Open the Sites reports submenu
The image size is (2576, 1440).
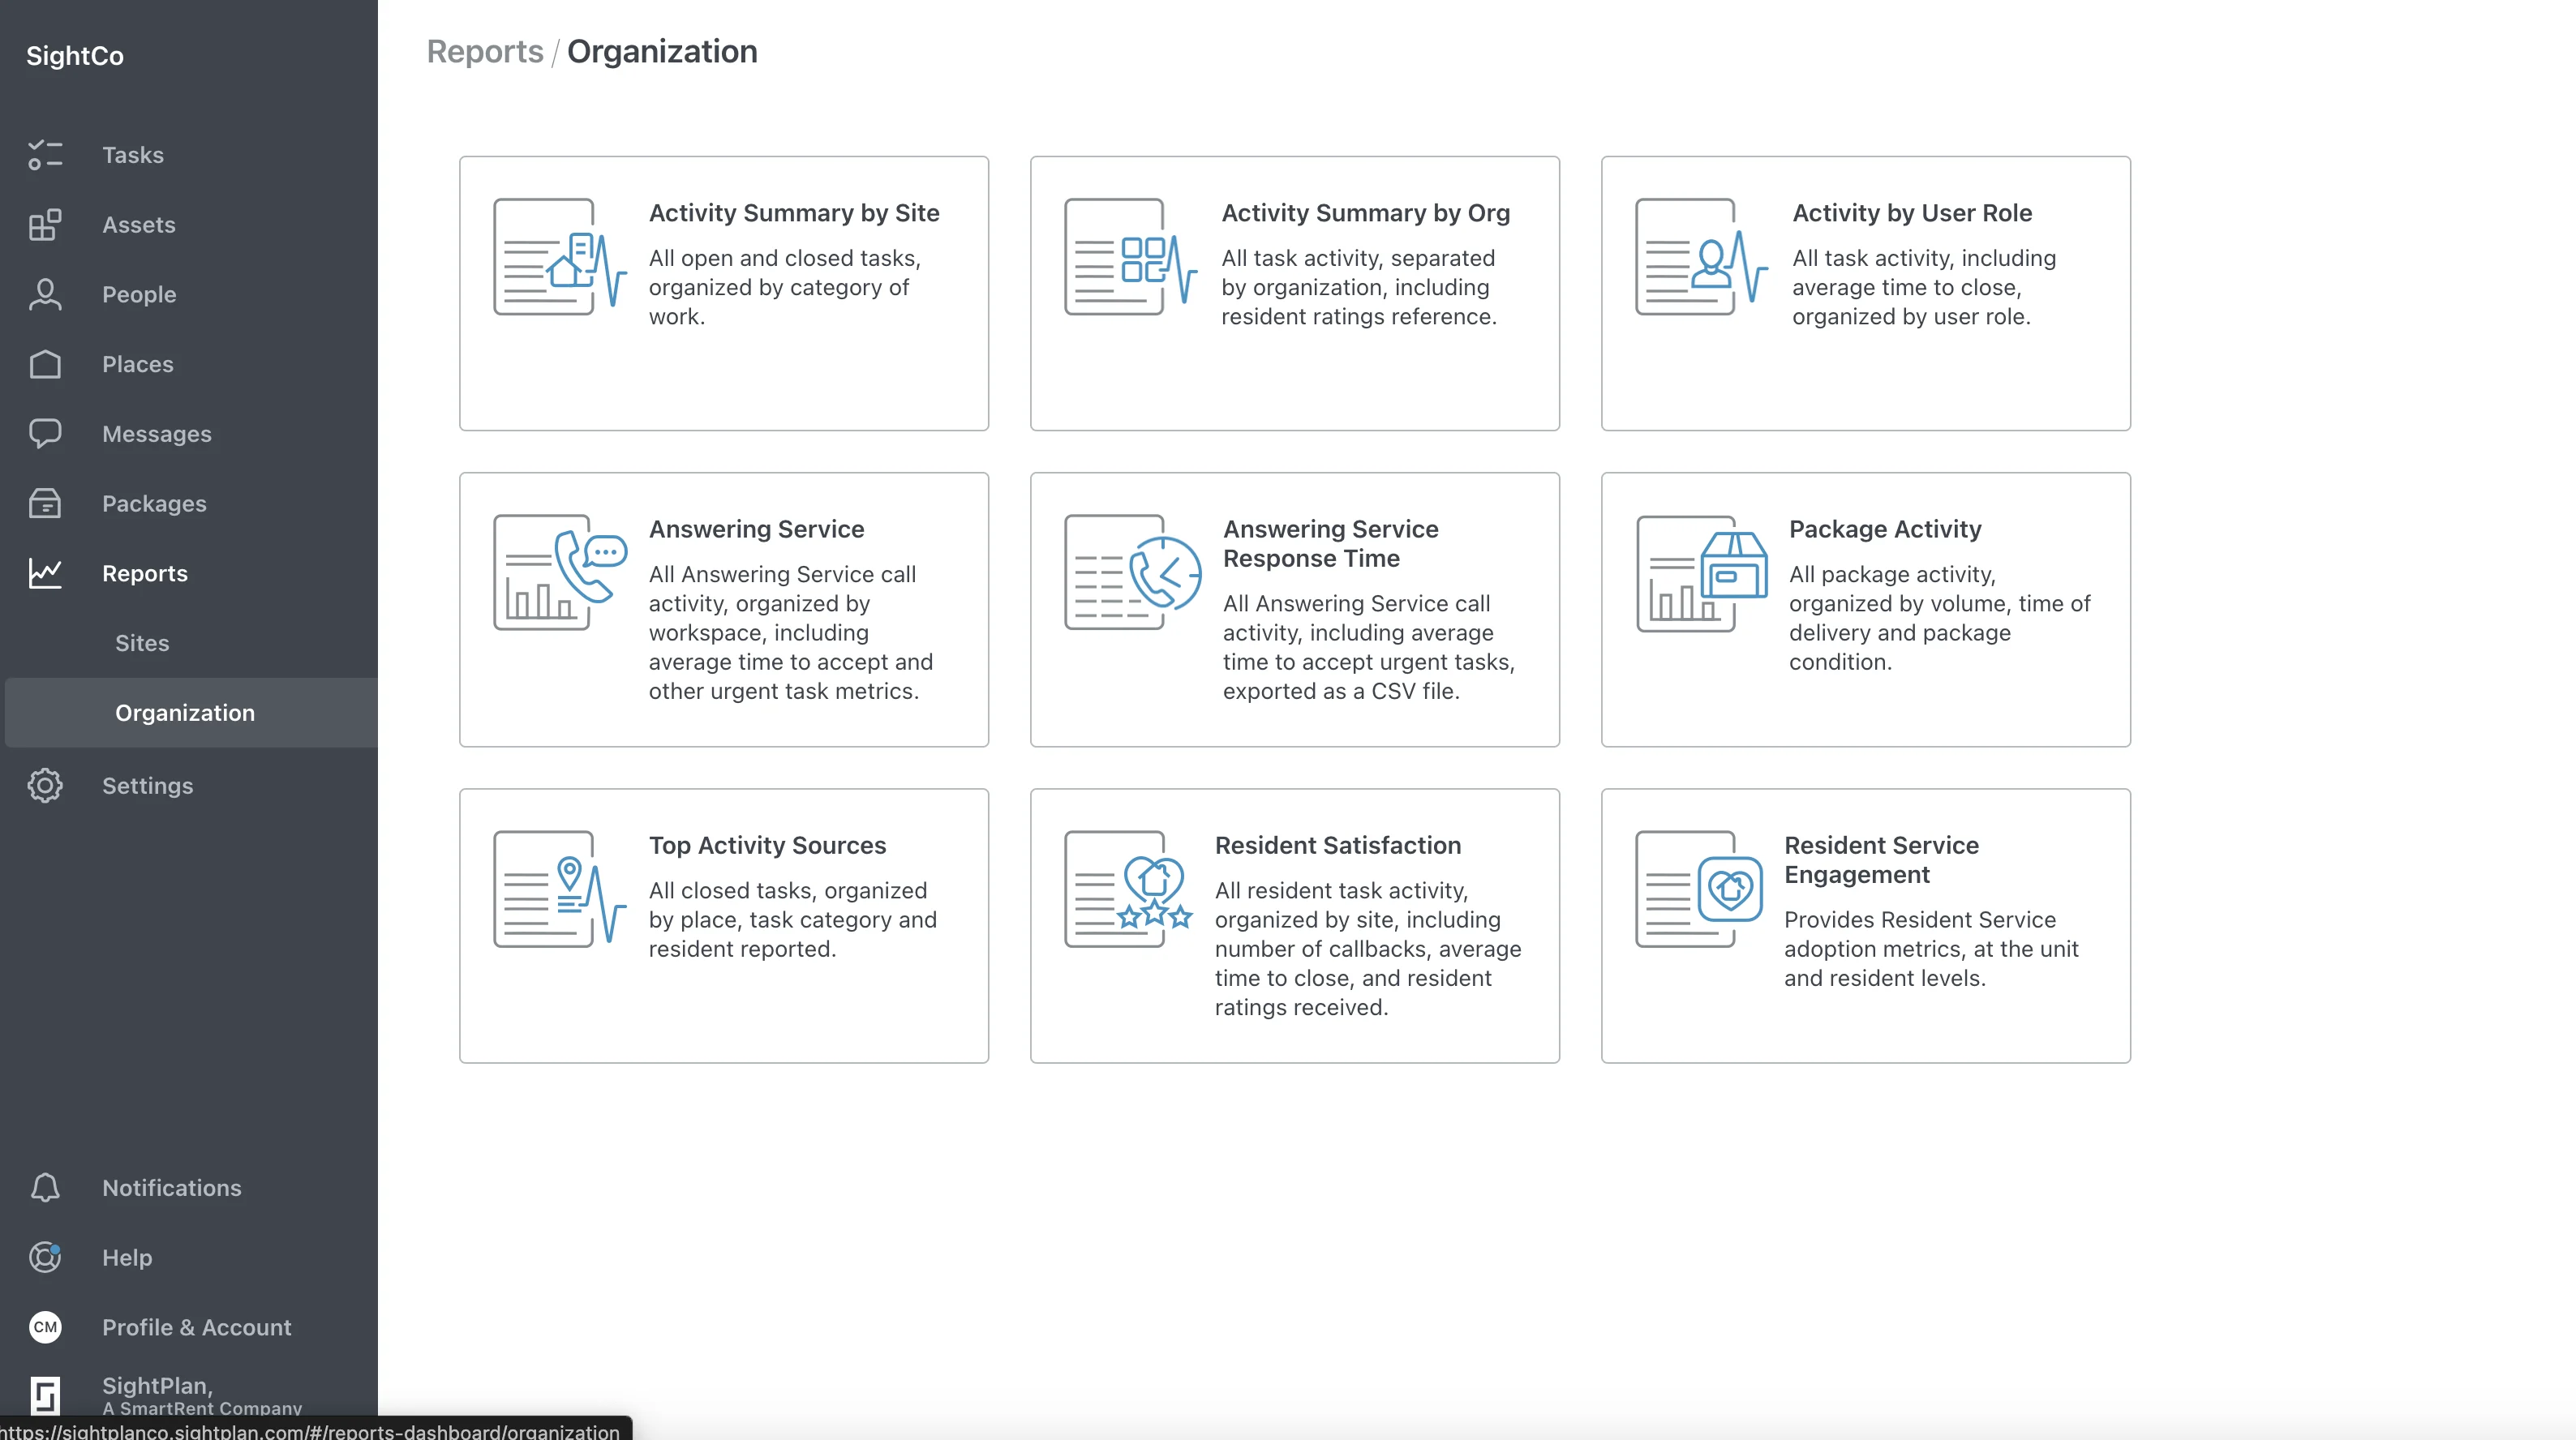[142, 643]
